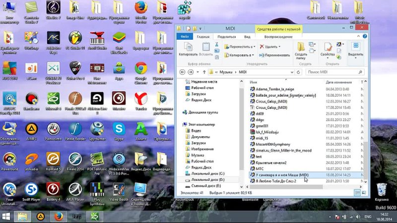Select the file Mozart40thSymphony
The height and width of the screenshot is (223, 397).
[273, 144]
